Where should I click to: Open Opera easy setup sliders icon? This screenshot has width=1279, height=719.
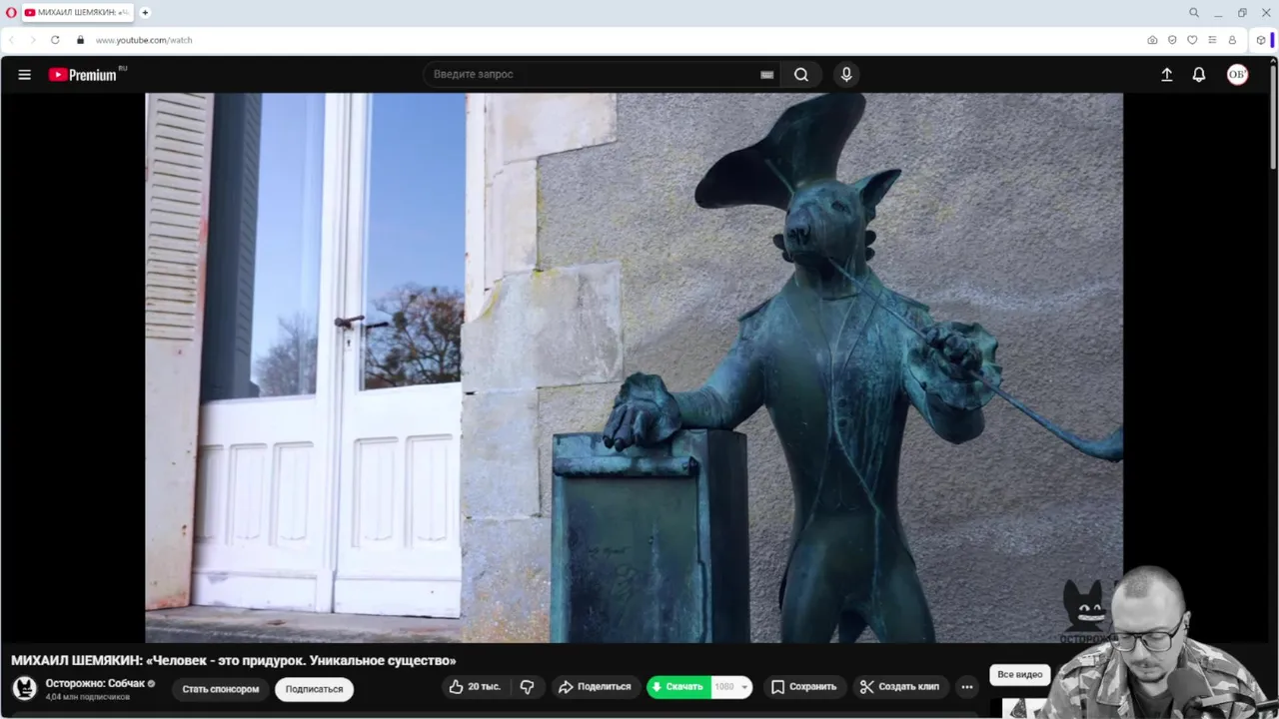[x=1212, y=40]
